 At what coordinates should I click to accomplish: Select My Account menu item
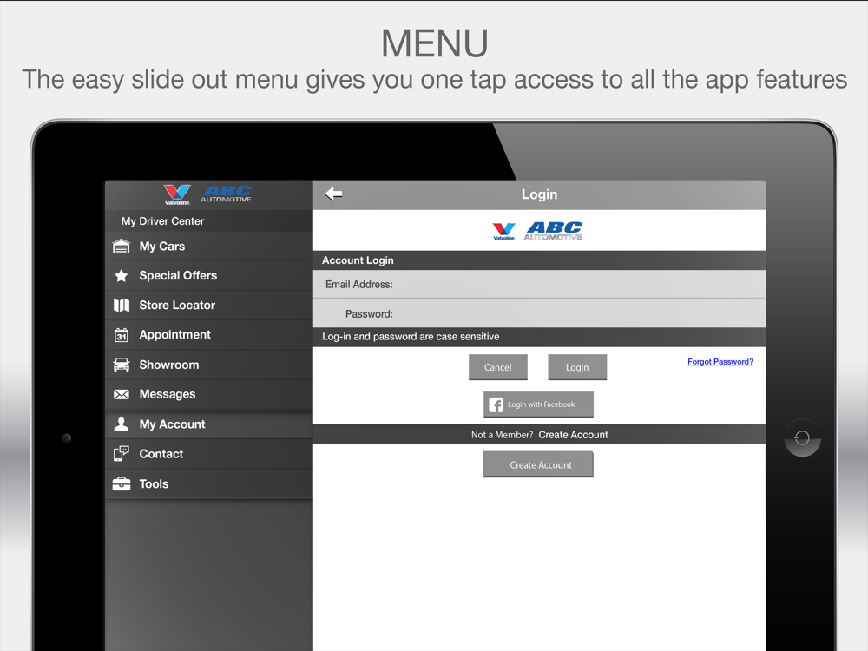tap(209, 424)
